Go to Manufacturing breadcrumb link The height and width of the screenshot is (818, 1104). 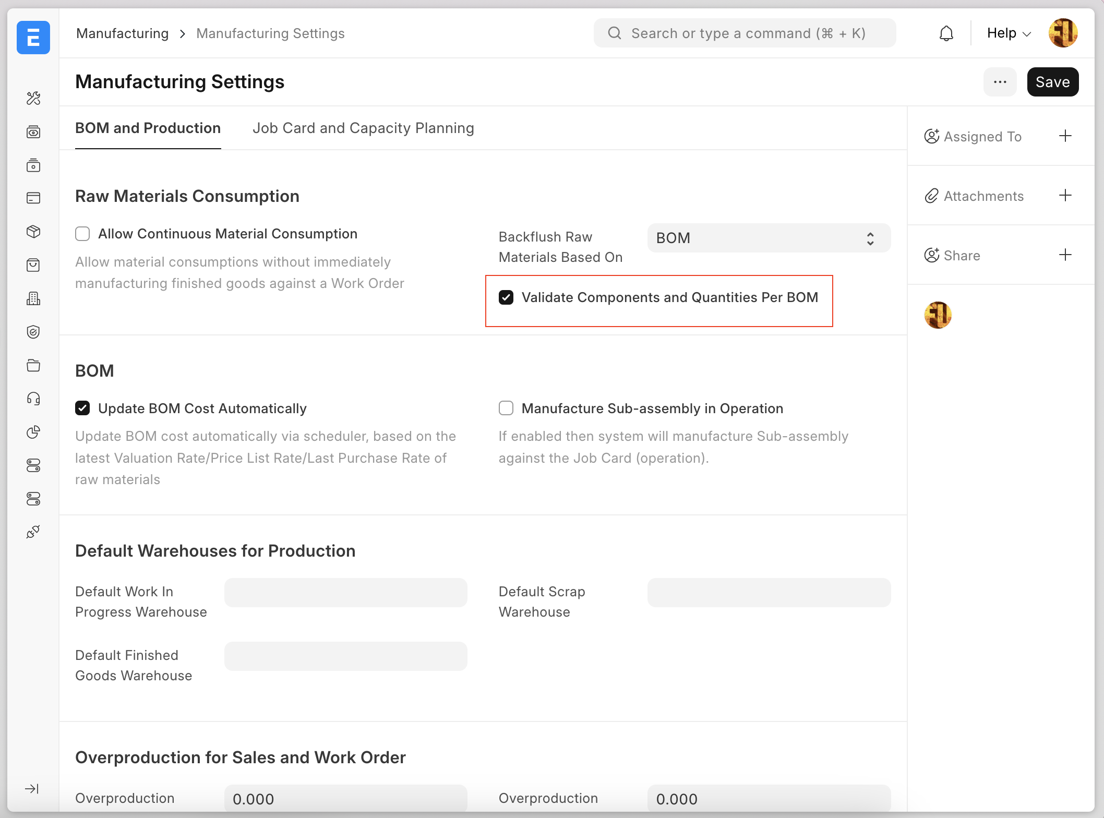click(x=122, y=33)
